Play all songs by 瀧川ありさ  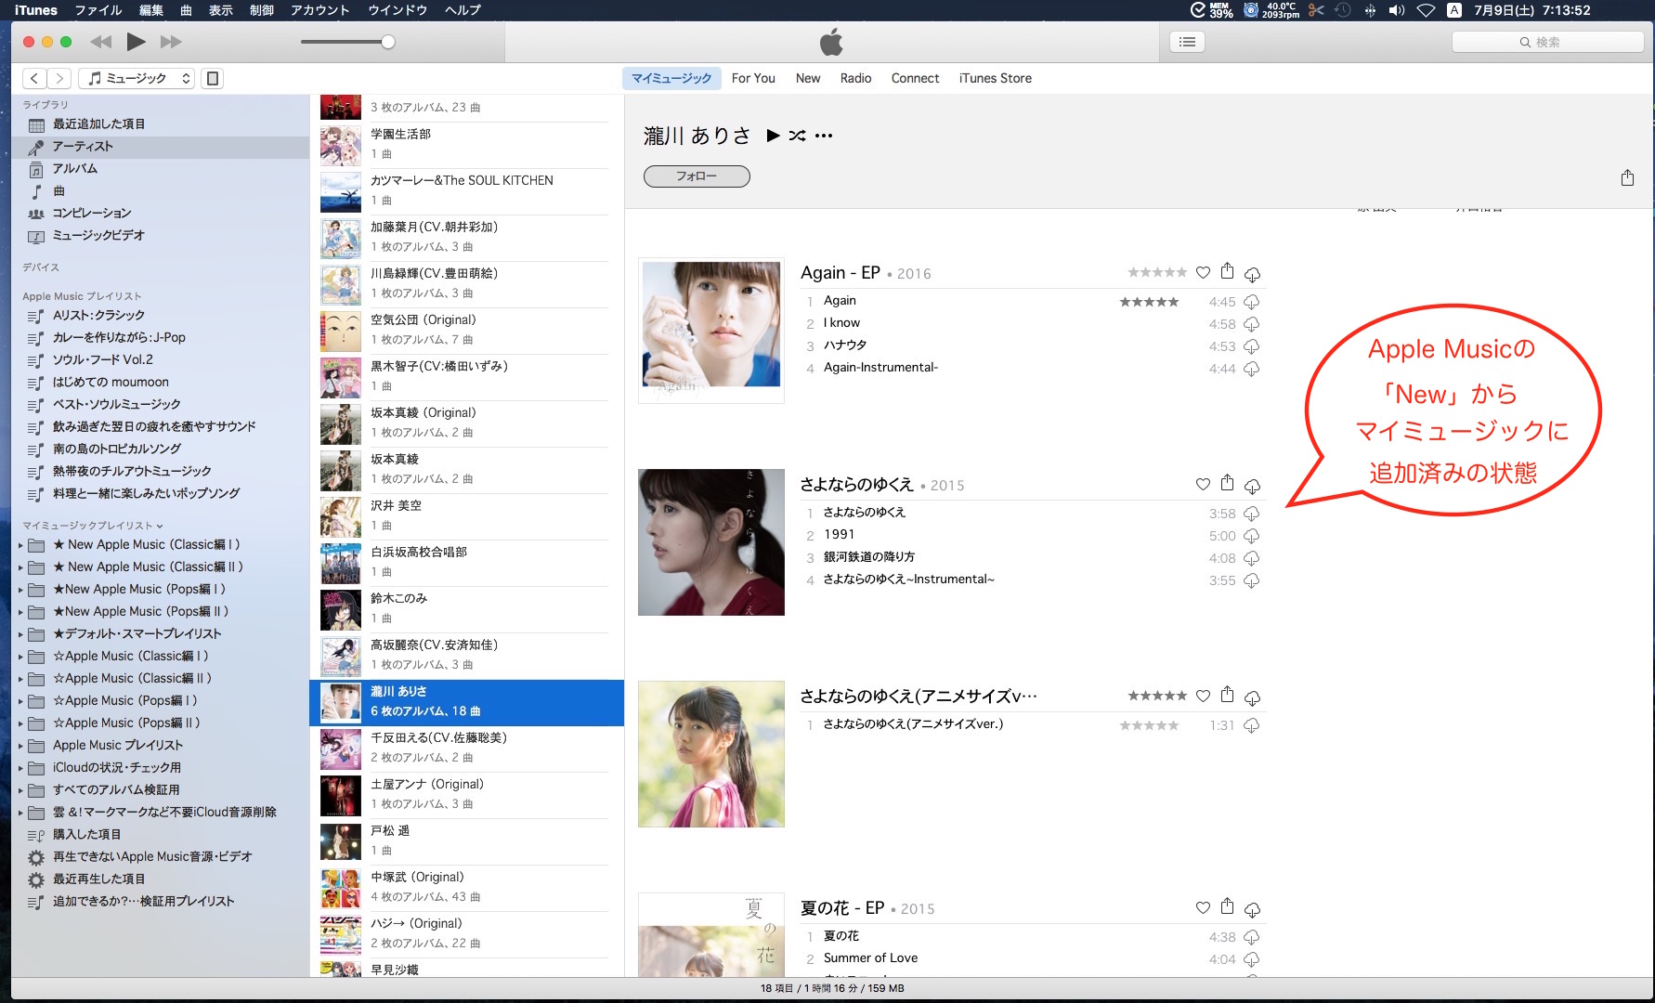(773, 136)
